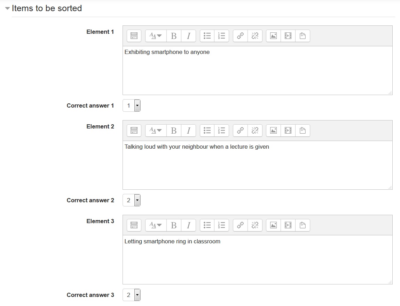Insert image in Element 3 editor

pyautogui.click(x=273, y=225)
